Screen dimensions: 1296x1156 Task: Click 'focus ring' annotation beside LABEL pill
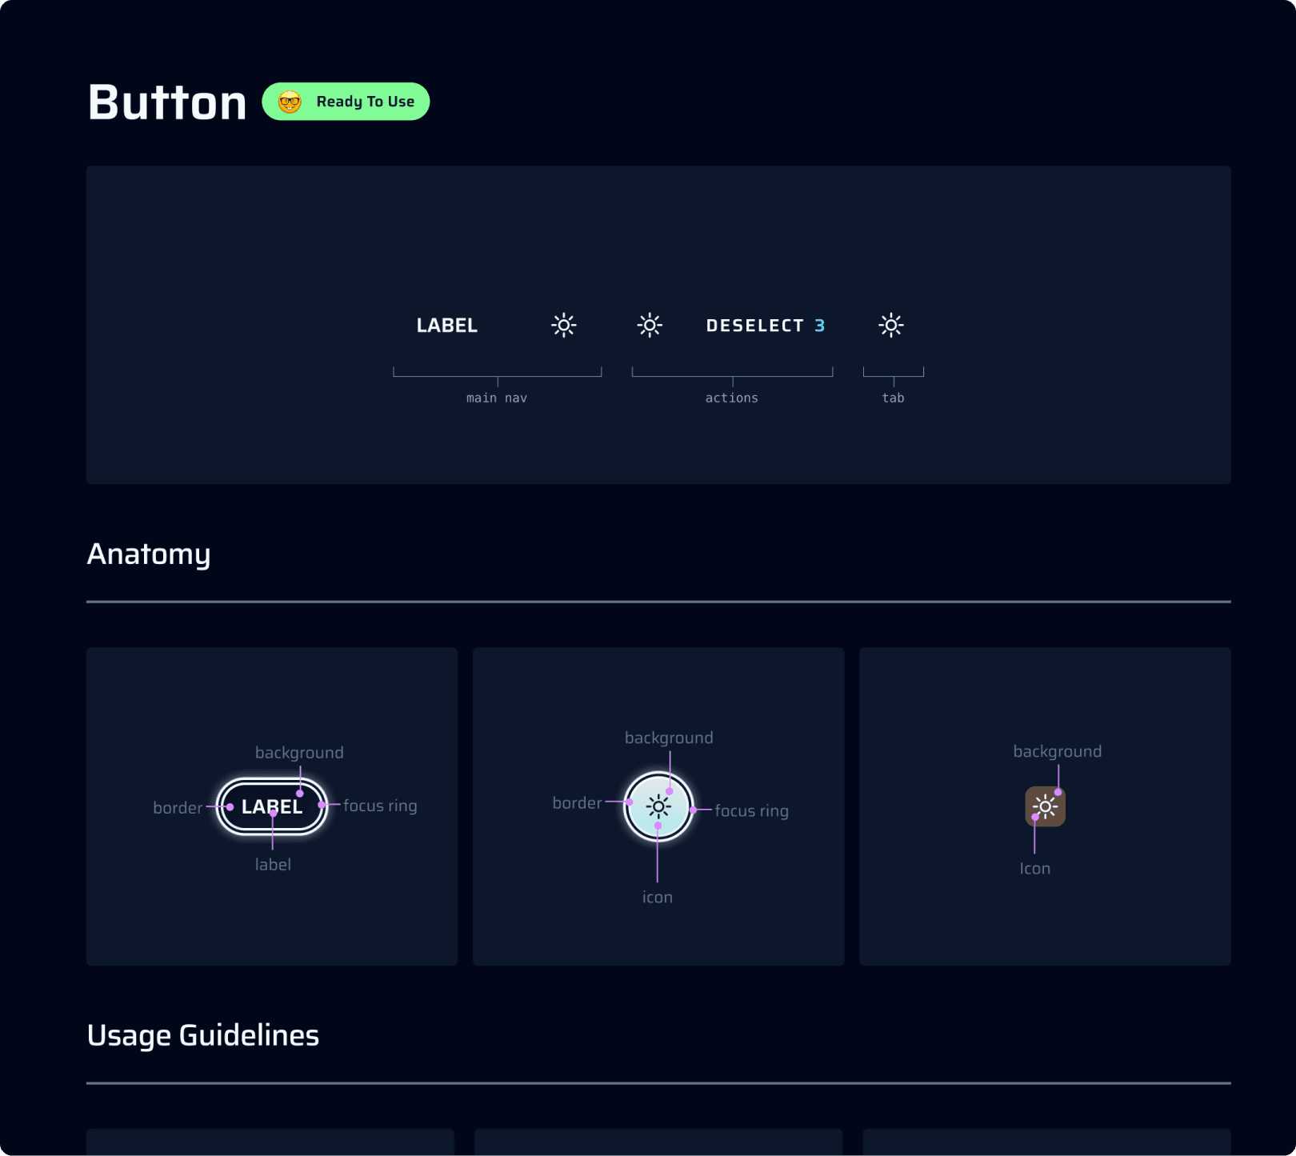click(x=380, y=806)
